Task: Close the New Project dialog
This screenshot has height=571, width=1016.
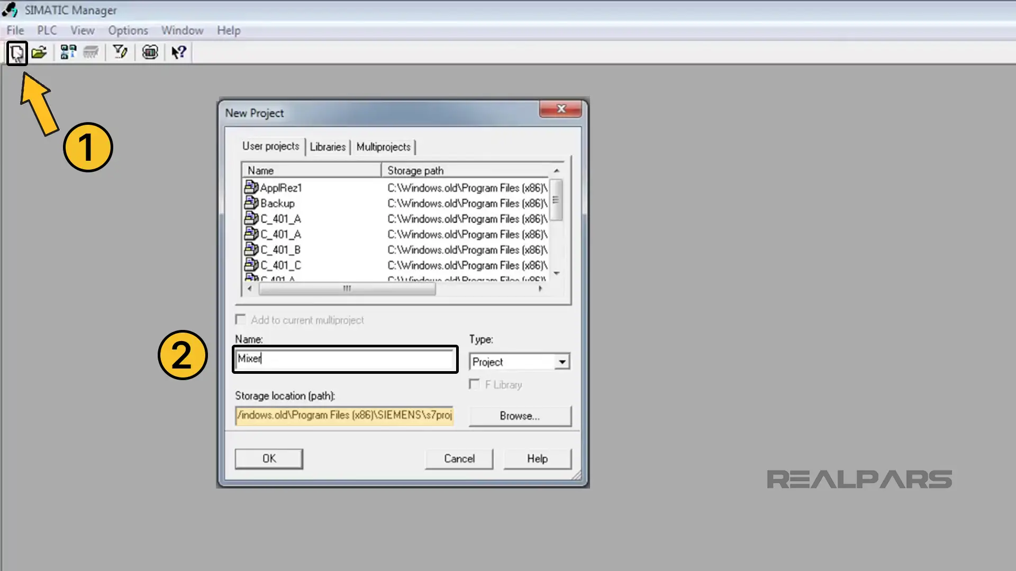Action: tap(561, 108)
